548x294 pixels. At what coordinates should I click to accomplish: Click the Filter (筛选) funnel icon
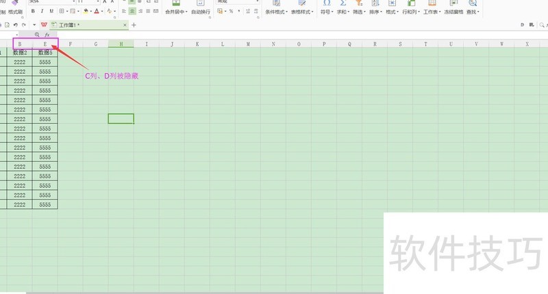coord(359,3)
